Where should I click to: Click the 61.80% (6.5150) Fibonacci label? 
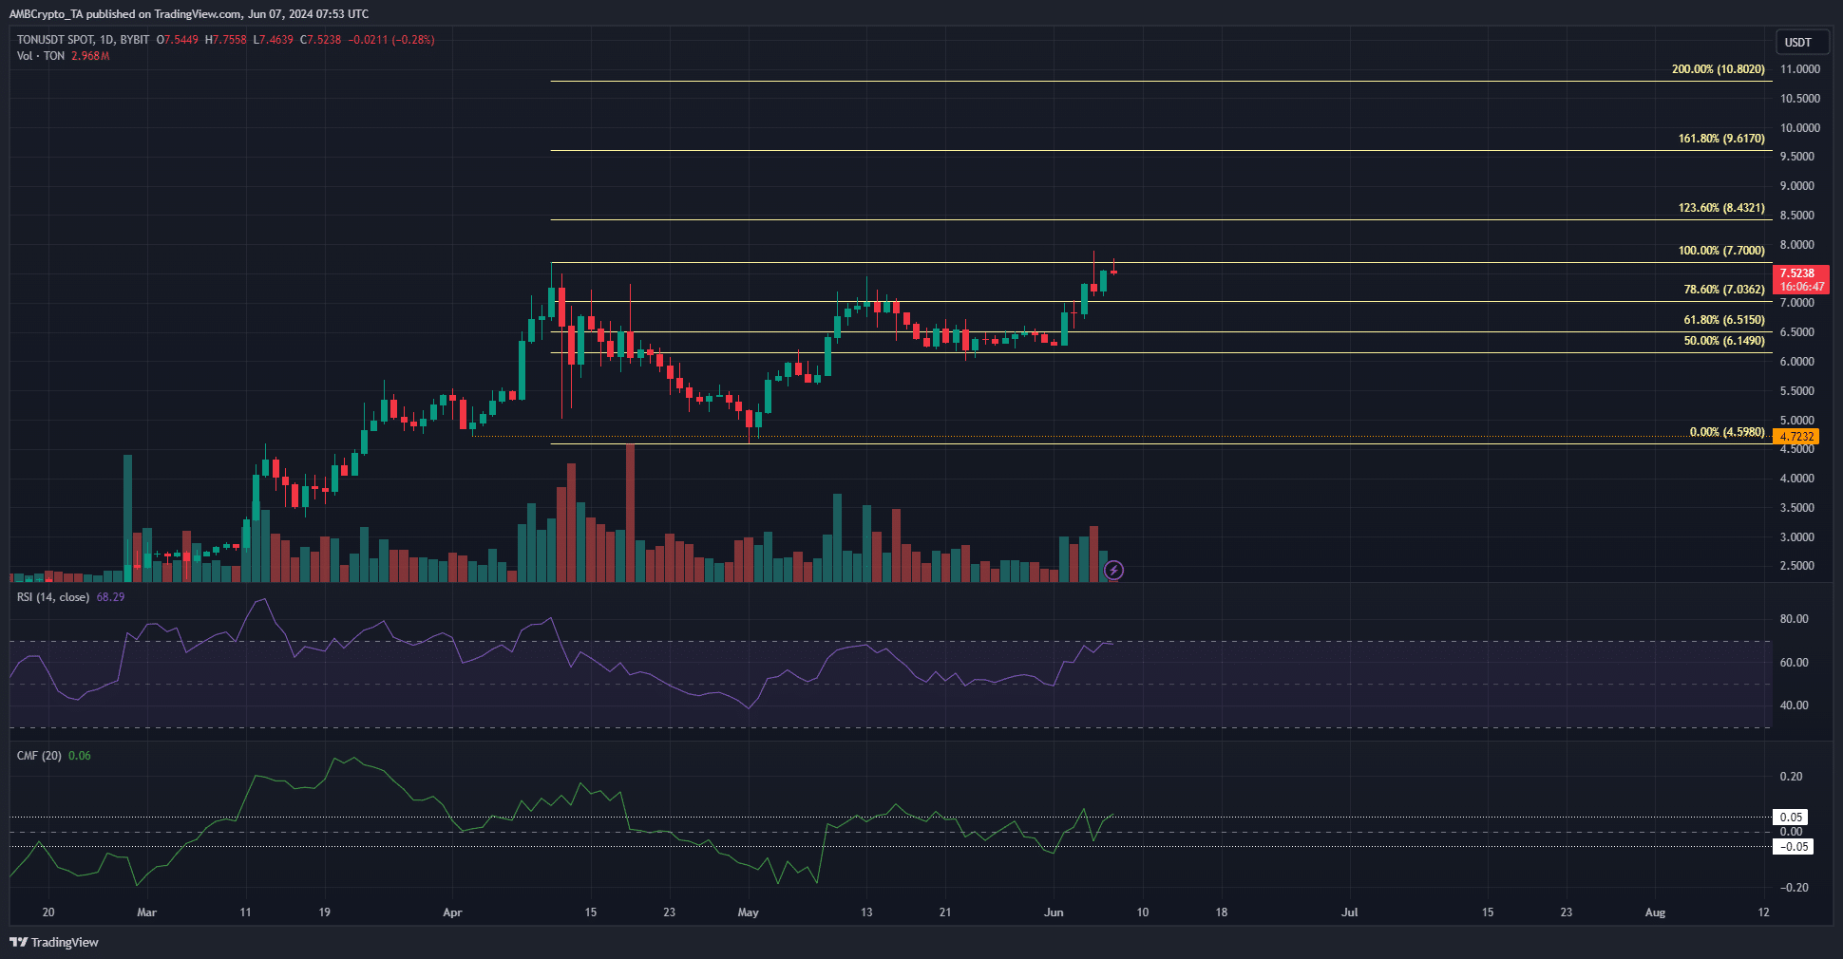[x=1724, y=320]
